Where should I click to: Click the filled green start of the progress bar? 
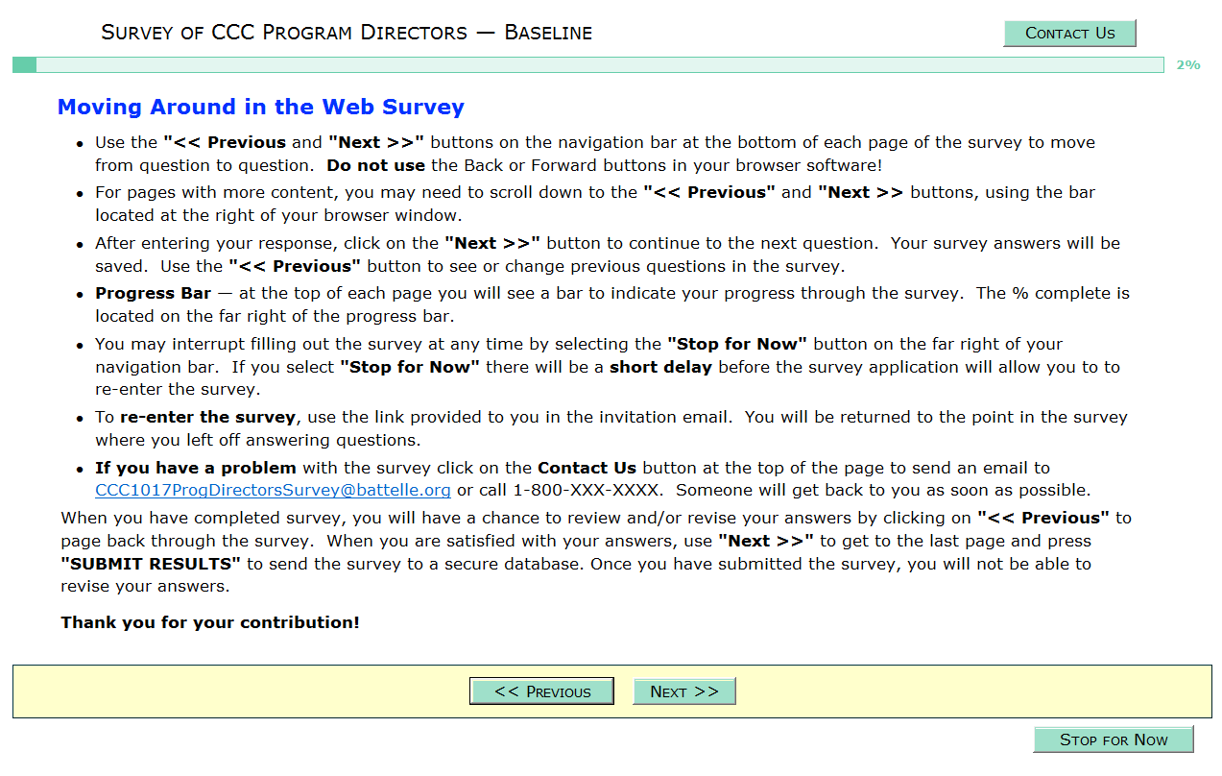point(25,65)
